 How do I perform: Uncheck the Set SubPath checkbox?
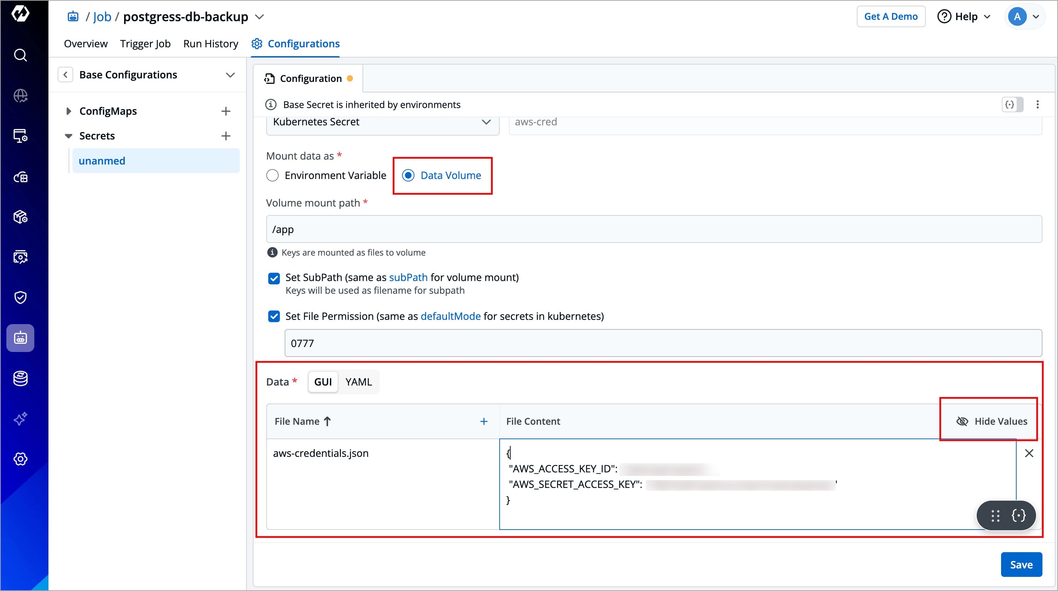(x=274, y=278)
